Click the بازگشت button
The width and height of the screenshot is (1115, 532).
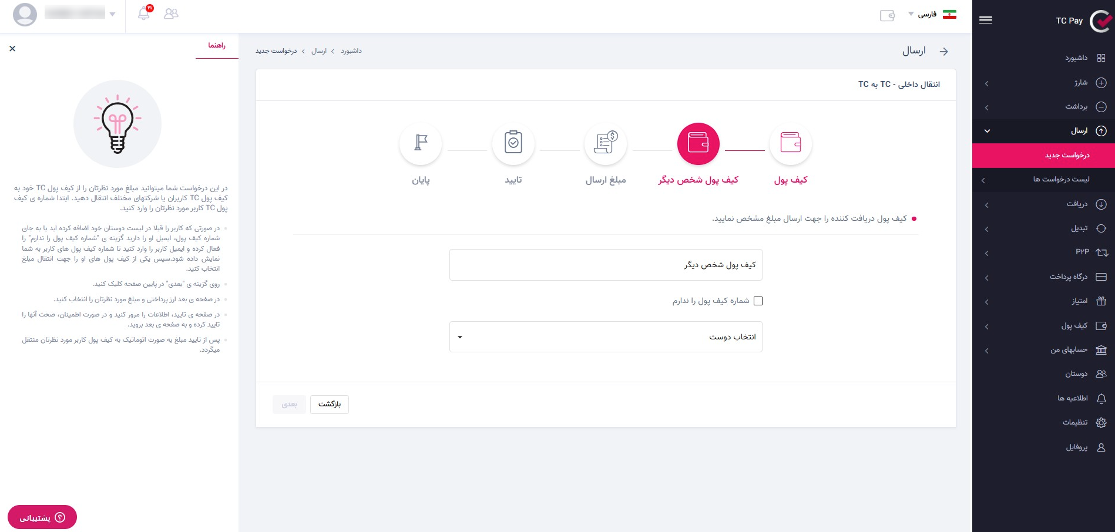coord(329,404)
